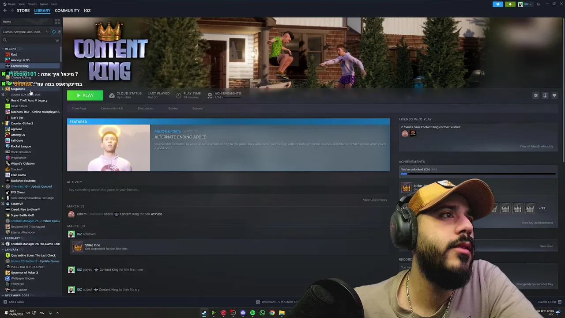
Task: Collapse the DECEMBER 2025 section
Action: [3, 295]
